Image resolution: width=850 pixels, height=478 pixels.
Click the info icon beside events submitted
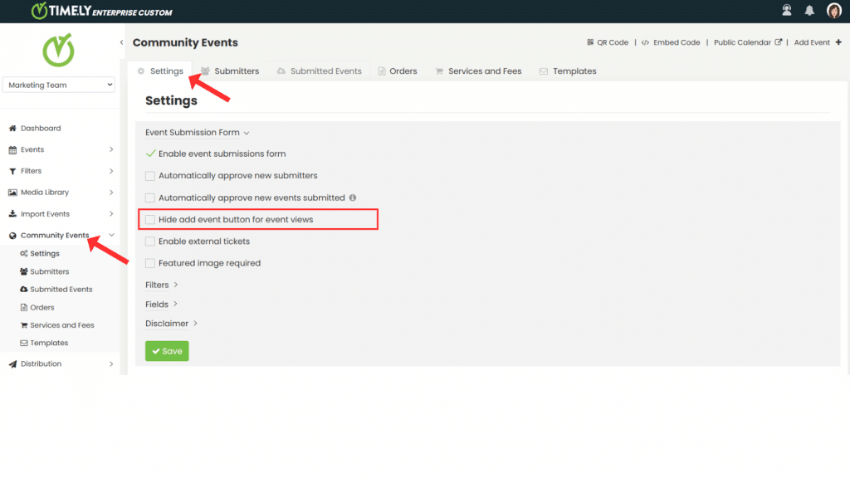point(353,198)
